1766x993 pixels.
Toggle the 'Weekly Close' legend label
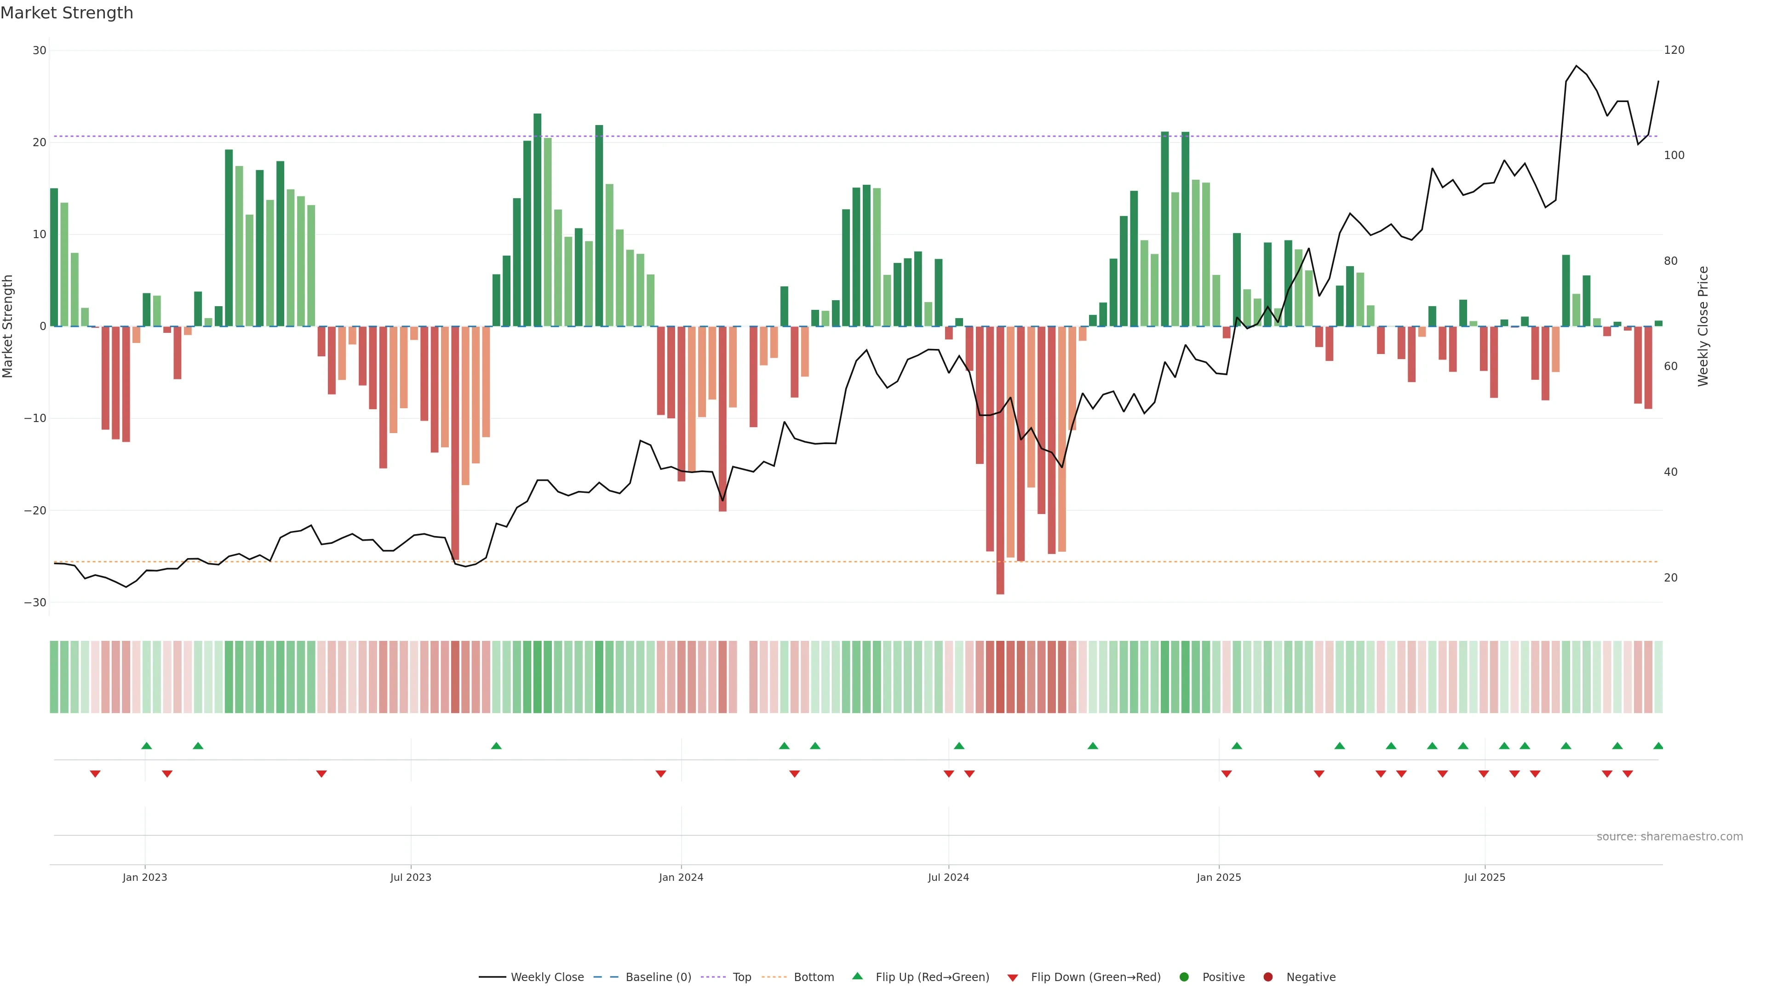click(547, 976)
